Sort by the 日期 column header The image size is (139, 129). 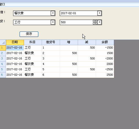click(15, 42)
